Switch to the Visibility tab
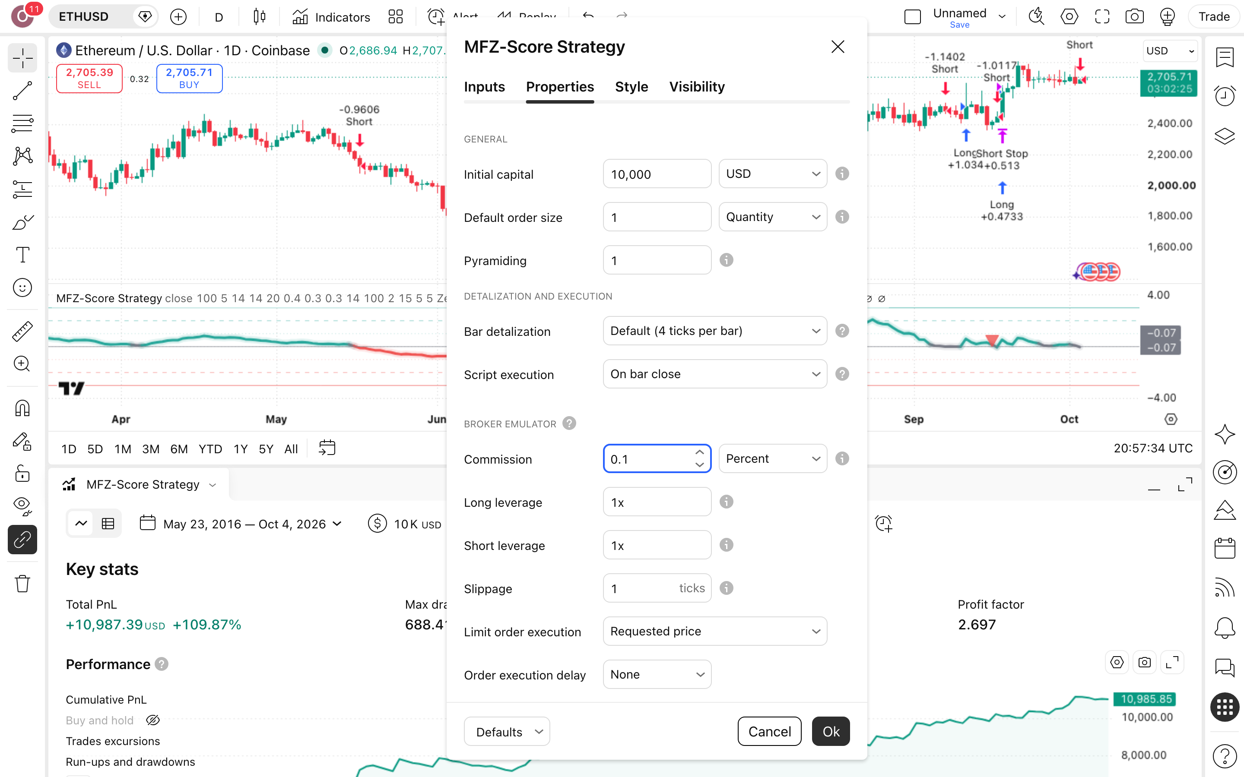 [697, 87]
